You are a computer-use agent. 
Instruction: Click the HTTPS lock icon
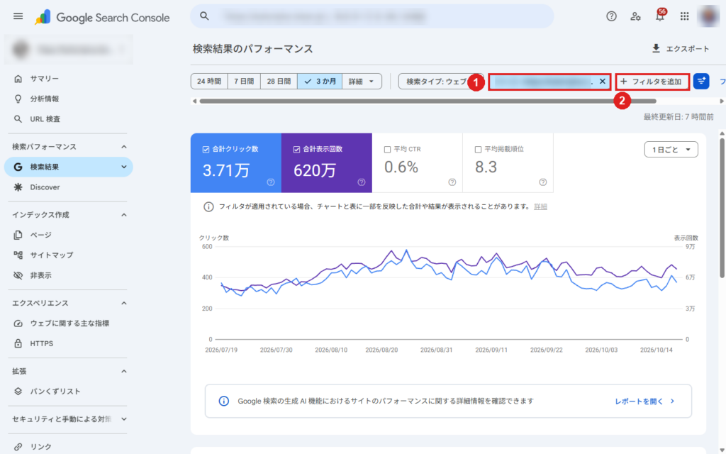click(18, 343)
